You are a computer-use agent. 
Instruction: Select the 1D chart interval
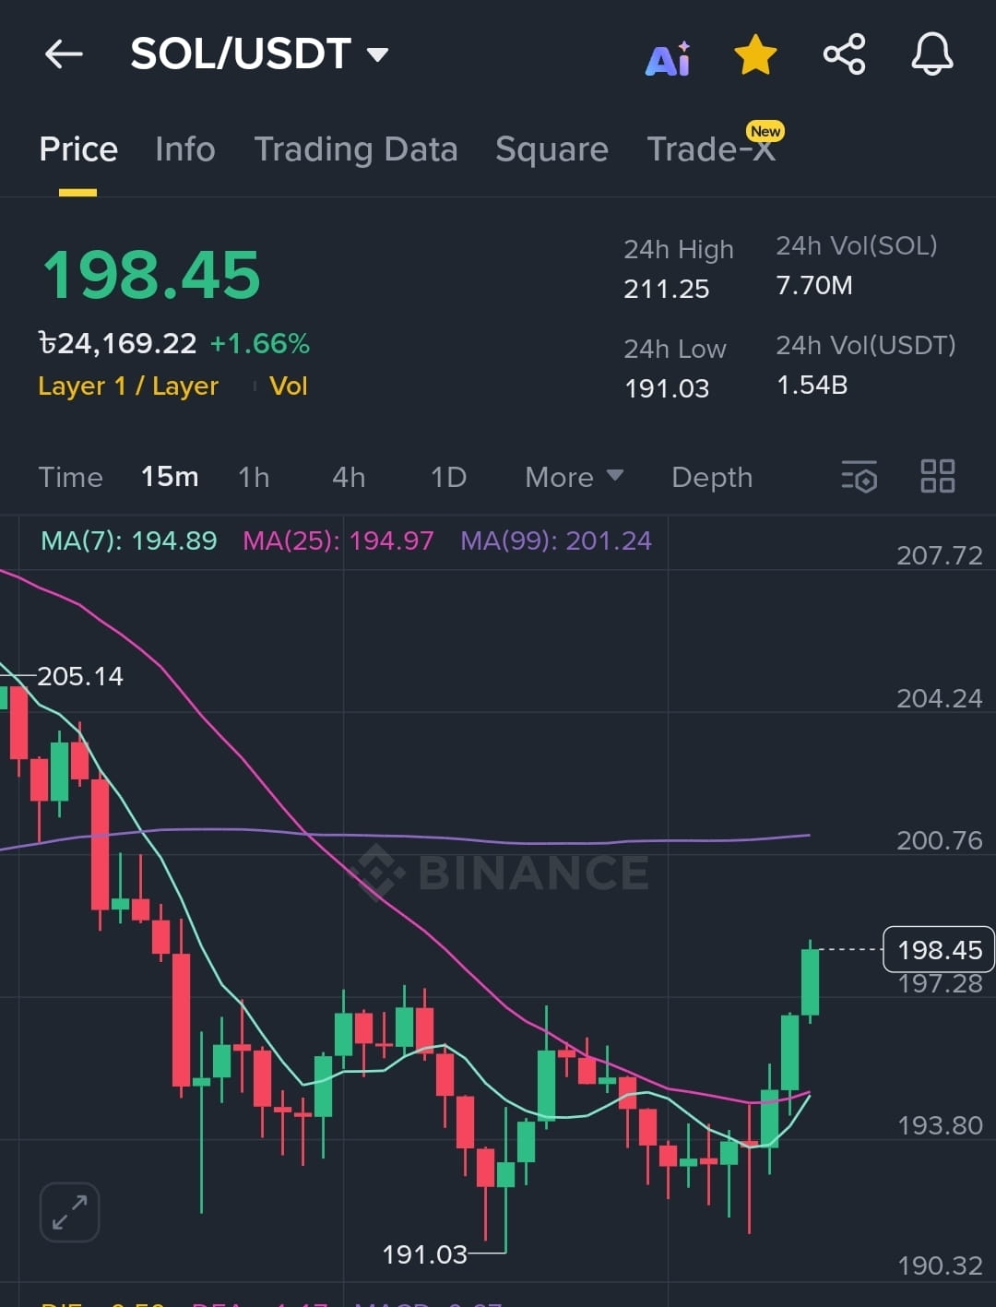pos(448,477)
